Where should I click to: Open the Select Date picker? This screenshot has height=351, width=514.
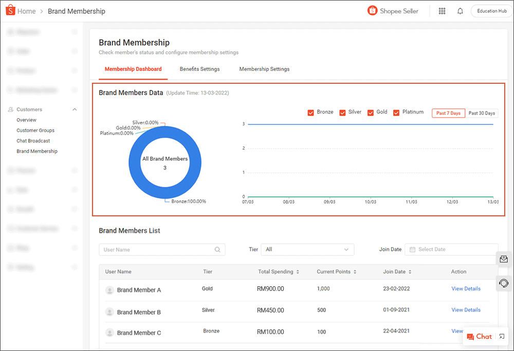coord(451,249)
